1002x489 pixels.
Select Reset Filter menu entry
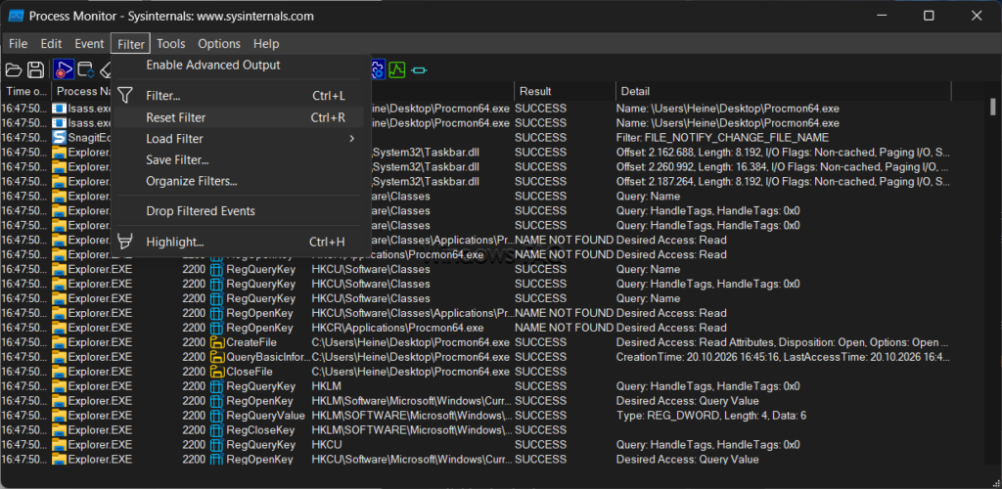(239, 117)
